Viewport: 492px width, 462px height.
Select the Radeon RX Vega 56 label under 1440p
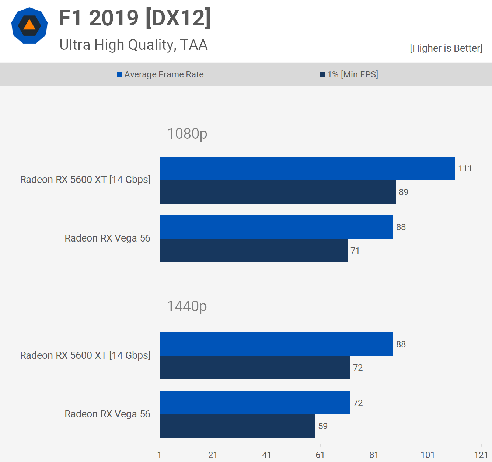[x=107, y=414]
